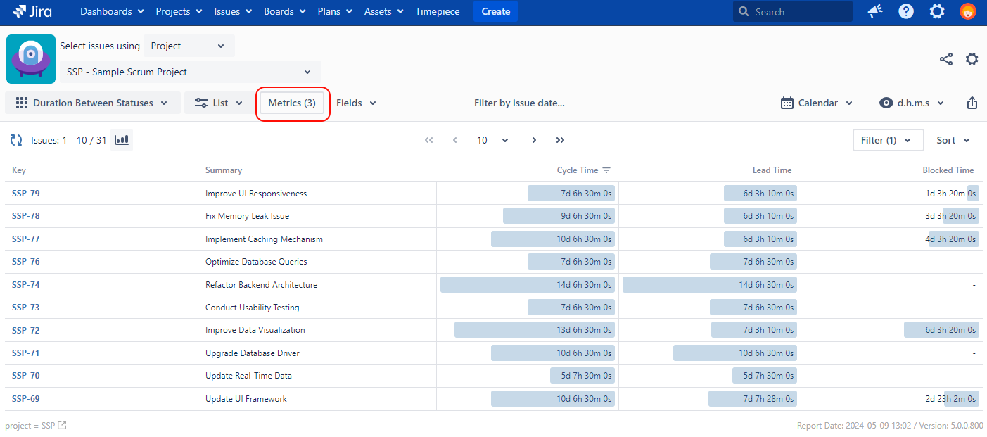987x437 pixels.
Task: Click the export icon beside d.h.m.s
Action: (x=972, y=103)
